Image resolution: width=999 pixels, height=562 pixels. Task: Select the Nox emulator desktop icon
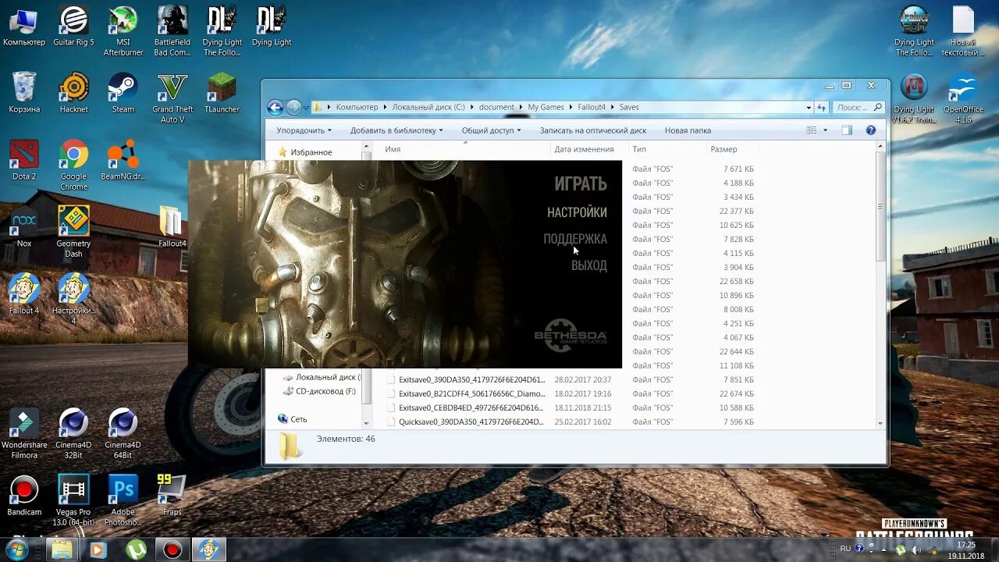pos(24,227)
